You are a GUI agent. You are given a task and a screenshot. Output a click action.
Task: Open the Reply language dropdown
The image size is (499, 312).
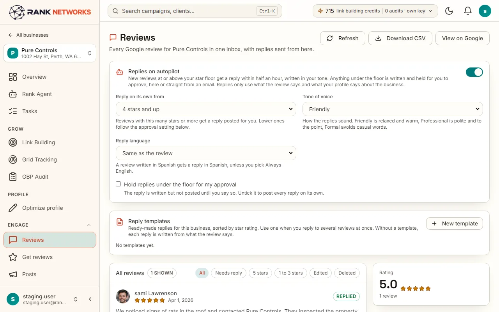point(206,153)
